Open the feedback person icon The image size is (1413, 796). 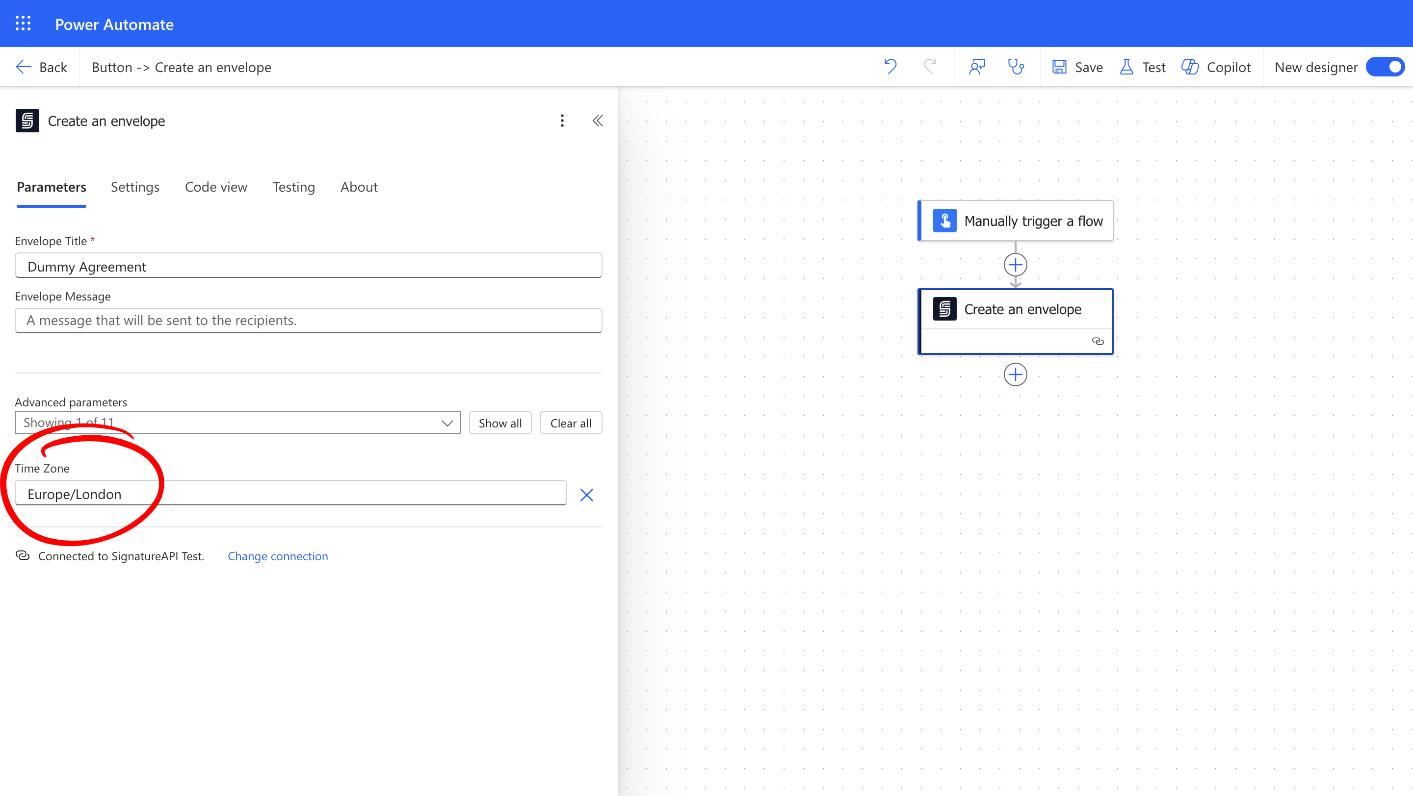[x=977, y=67]
